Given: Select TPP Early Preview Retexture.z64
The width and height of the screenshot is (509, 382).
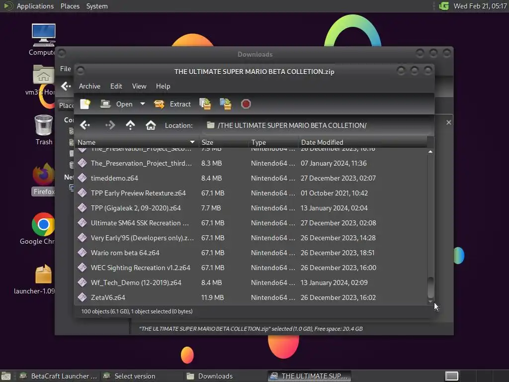Looking at the screenshot, I should [251, 193].
